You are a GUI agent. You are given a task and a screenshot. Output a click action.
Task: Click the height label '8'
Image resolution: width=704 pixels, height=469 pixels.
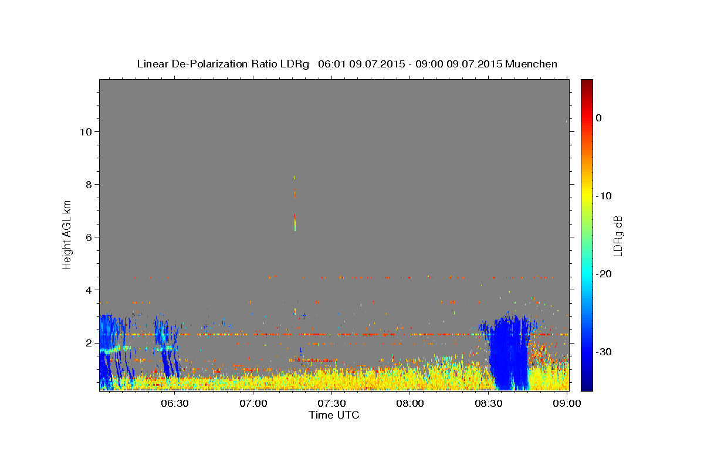point(87,185)
